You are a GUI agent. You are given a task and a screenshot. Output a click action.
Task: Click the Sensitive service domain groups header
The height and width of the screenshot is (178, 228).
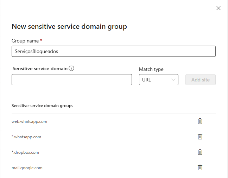coord(42,106)
